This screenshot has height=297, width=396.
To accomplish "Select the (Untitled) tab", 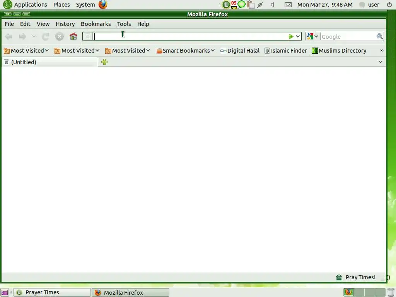I will (x=50, y=62).
